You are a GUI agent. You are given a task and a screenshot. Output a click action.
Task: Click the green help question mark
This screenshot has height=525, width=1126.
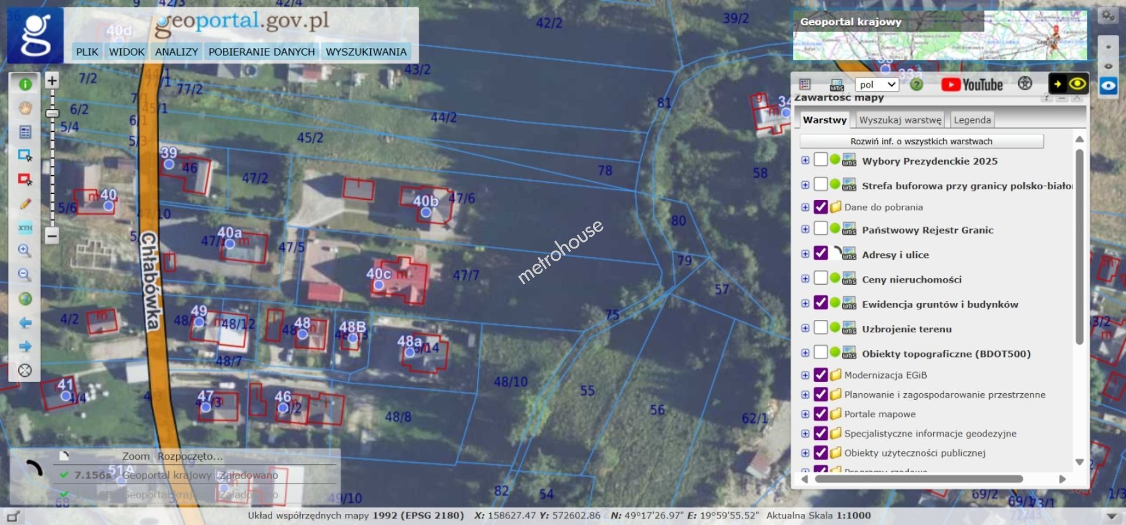916,85
